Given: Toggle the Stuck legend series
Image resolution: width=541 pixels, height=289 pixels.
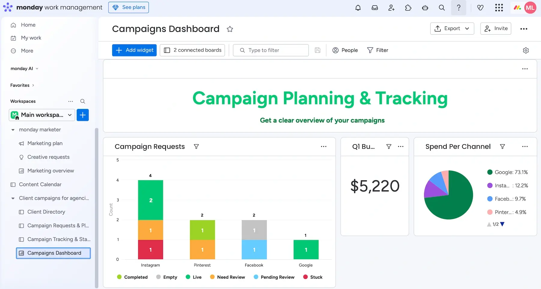Looking at the screenshot, I should (x=313, y=277).
